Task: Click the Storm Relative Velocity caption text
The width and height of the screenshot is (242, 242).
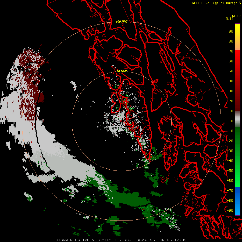Action: click(x=121, y=240)
